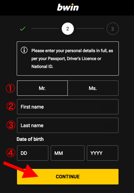Click the bwin logo in header
Image resolution: width=134 pixels, height=193 pixels.
pos(68,7)
